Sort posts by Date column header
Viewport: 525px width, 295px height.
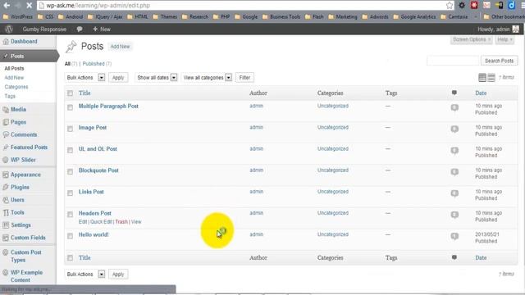(x=481, y=93)
